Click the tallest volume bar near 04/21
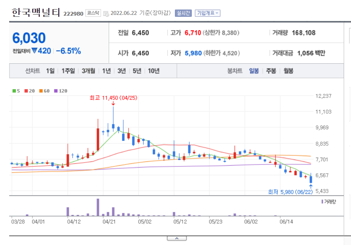The width and height of the screenshot is (351, 245). click(x=98, y=207)
